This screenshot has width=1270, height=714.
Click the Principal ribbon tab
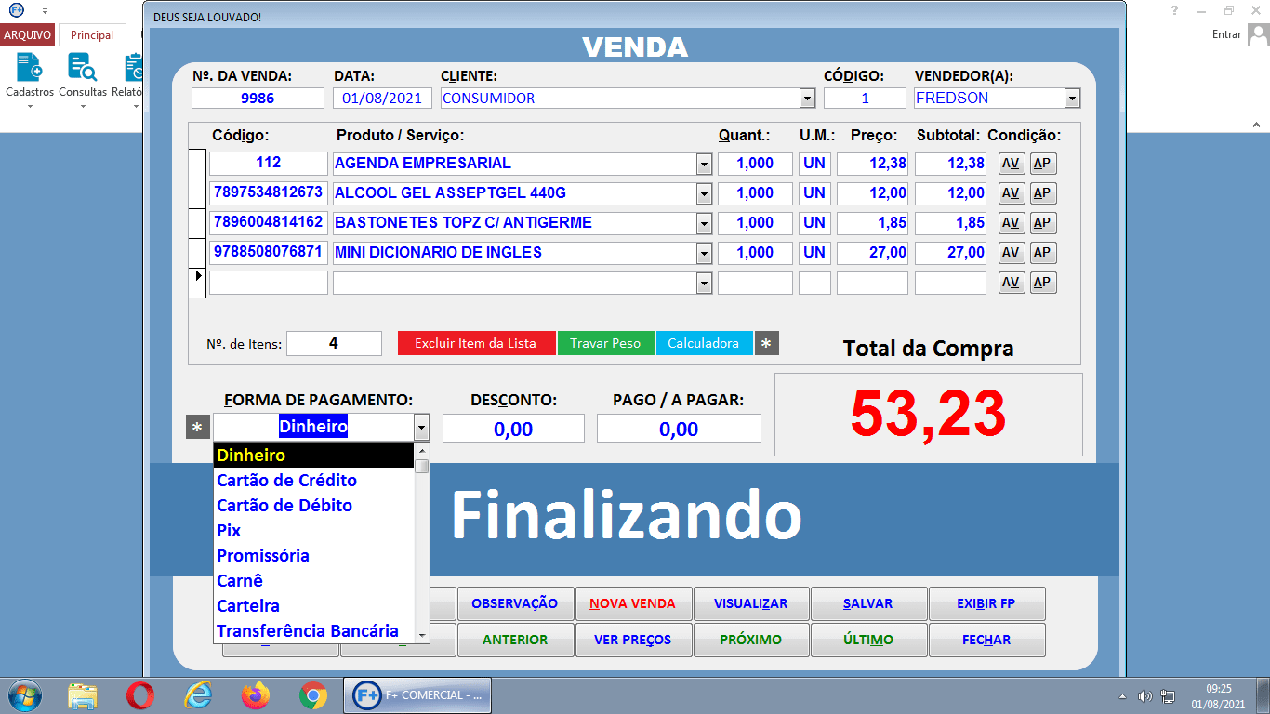pyautogui.click(x=90, y=34)
